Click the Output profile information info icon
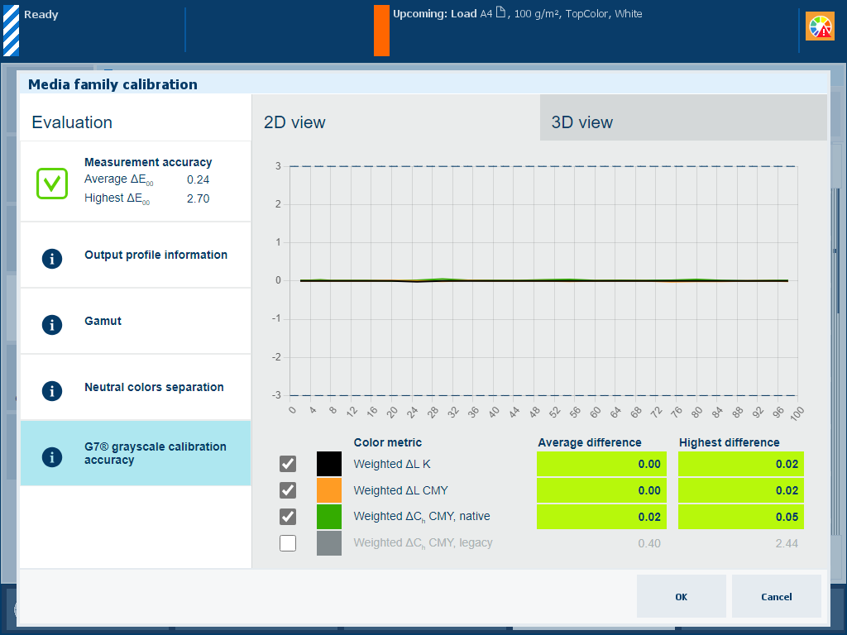 [52, 258]
